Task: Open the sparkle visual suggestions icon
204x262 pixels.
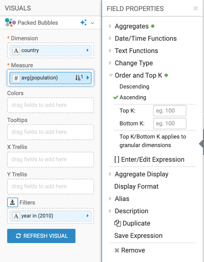Action: click(x=83, y=23)
